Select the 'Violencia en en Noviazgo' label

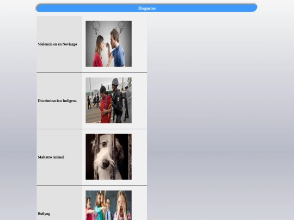point(57,45)
